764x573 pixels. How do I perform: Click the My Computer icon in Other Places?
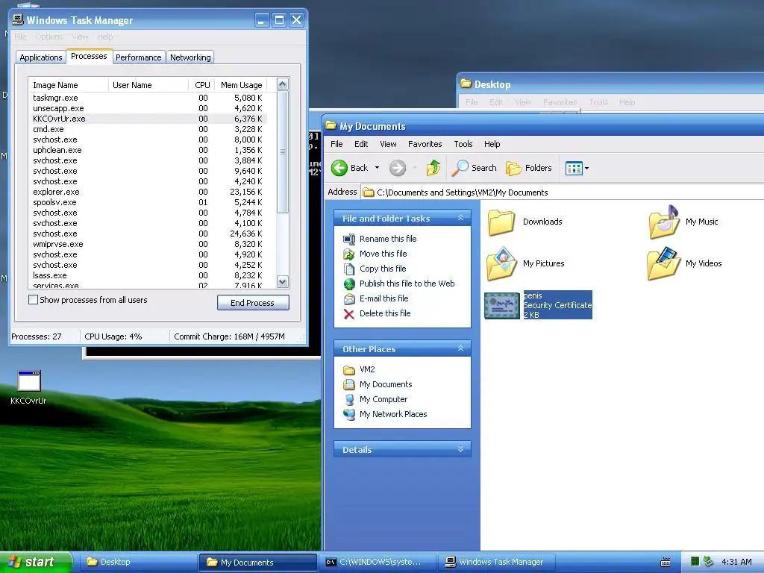[349, 400]
